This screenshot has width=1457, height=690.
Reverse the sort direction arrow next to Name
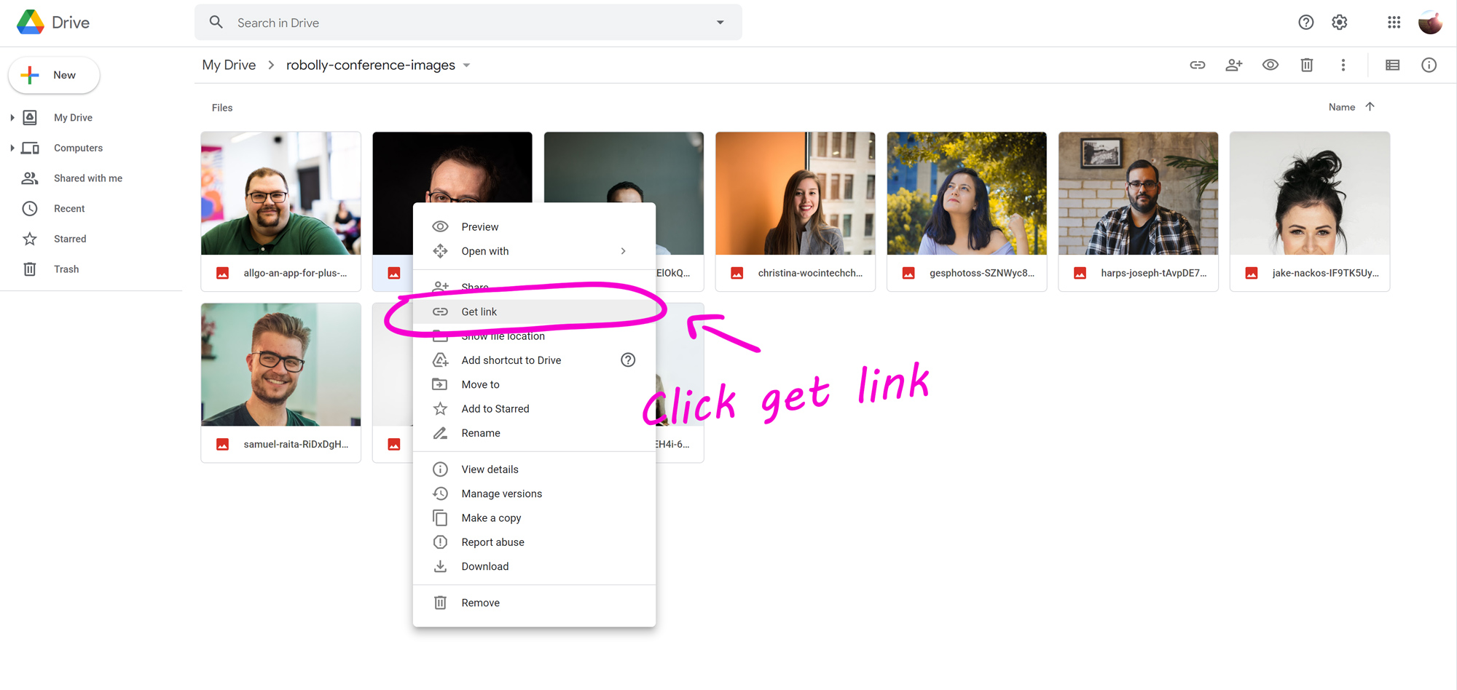pos(1370,107)
